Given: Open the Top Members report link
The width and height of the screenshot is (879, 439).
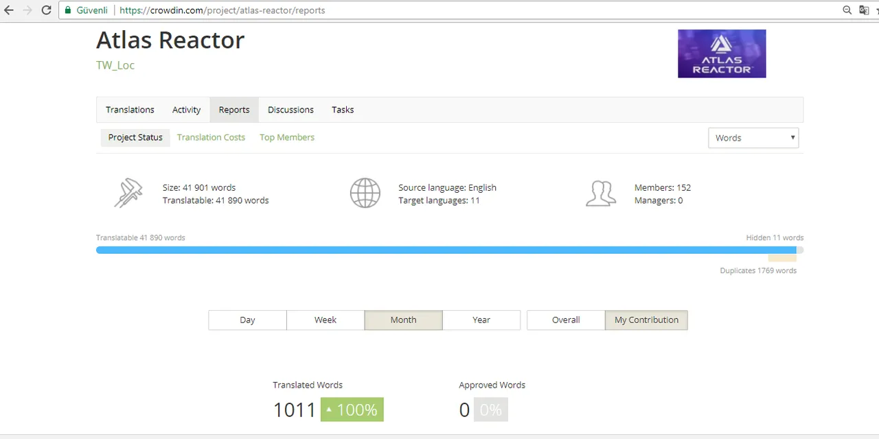Looking at the screenshot, I should coord(287,137).
